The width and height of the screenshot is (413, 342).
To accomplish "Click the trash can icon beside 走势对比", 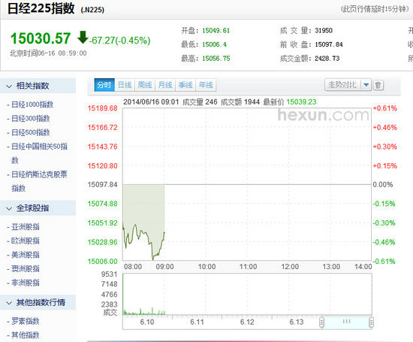I will [x=378, y=85].
